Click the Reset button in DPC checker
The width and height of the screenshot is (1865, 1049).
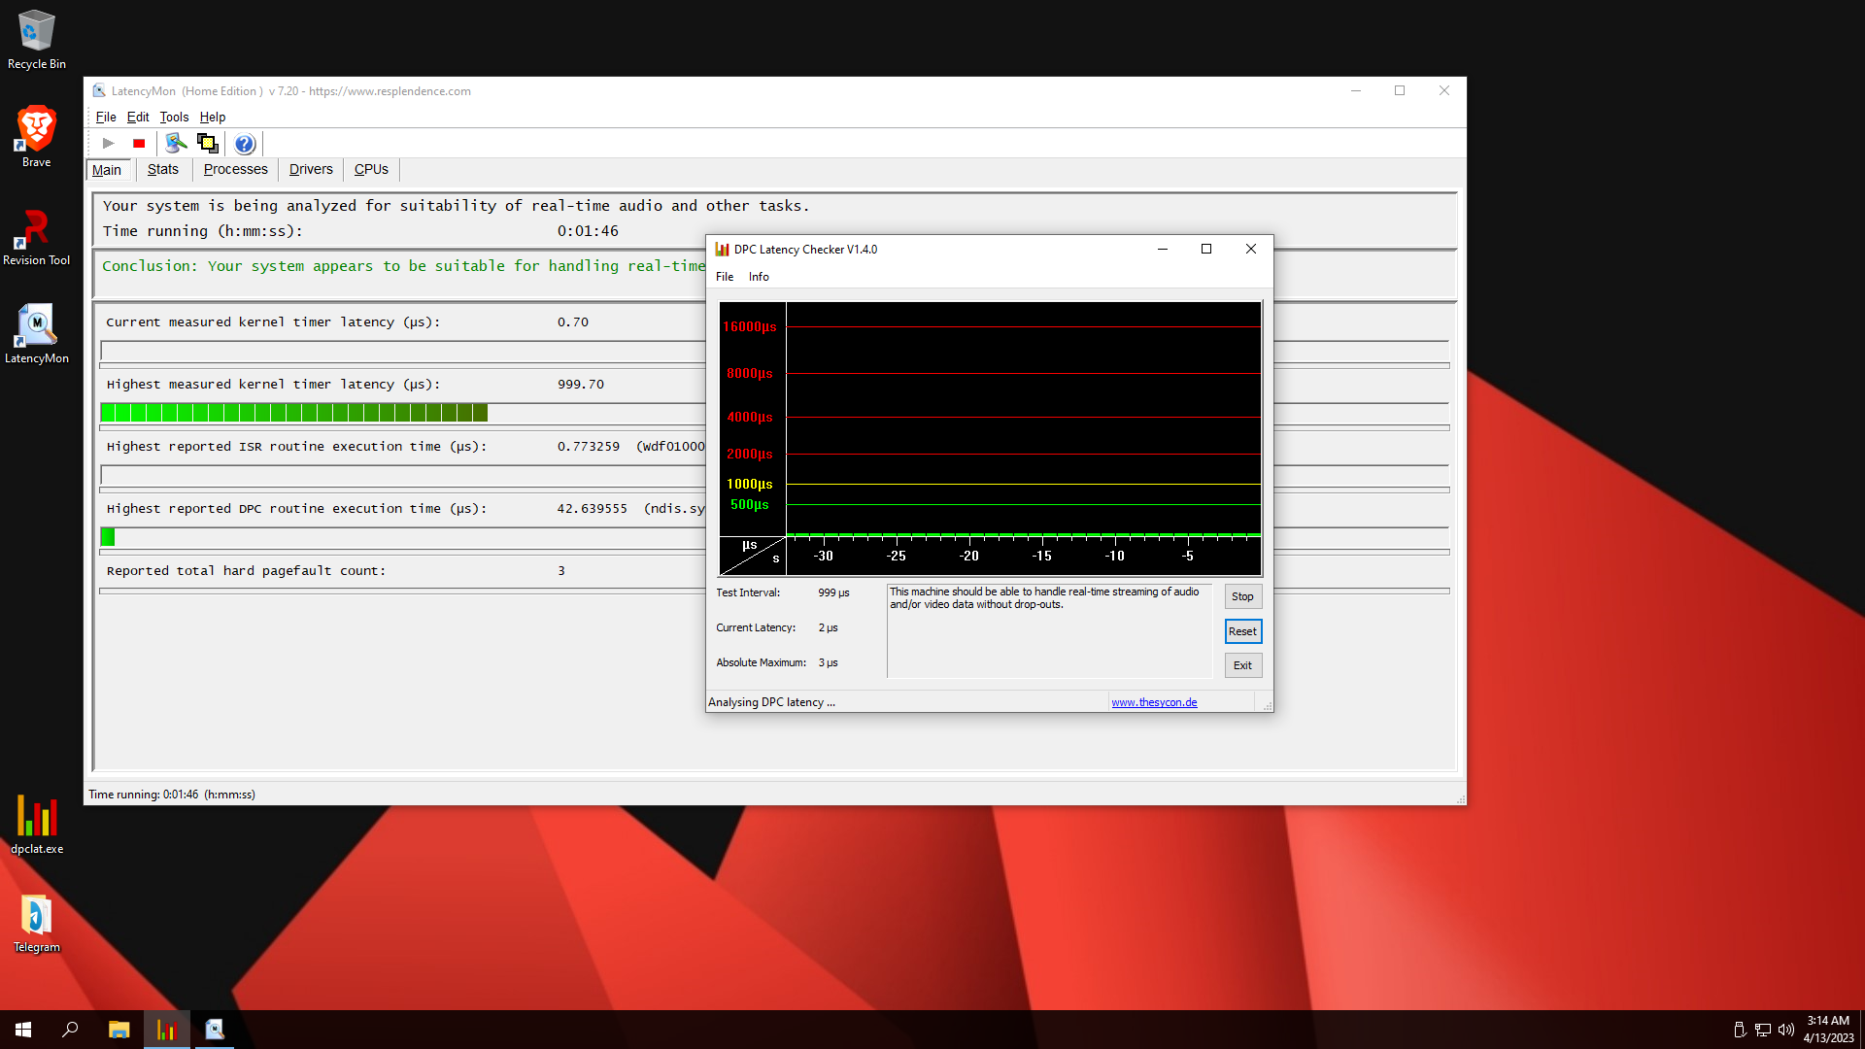click(x=1242, y=631)
